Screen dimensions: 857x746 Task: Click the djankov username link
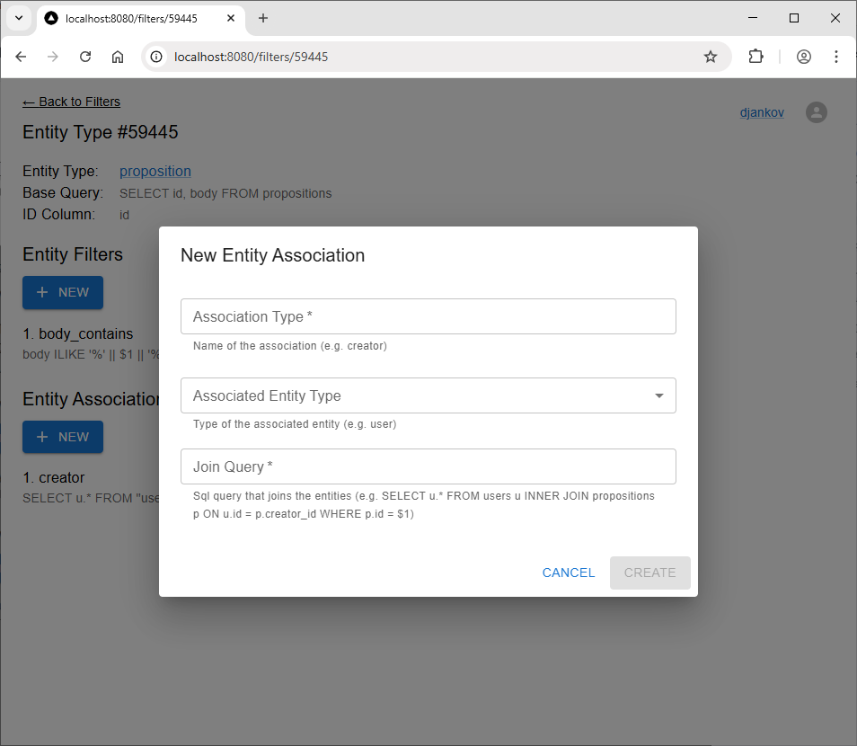pyautogui.click(x=762, y=113)
